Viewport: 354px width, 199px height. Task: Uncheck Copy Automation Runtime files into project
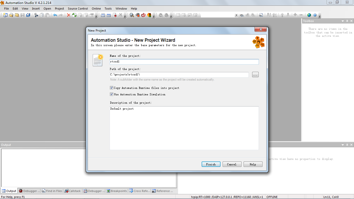(111, 88)
